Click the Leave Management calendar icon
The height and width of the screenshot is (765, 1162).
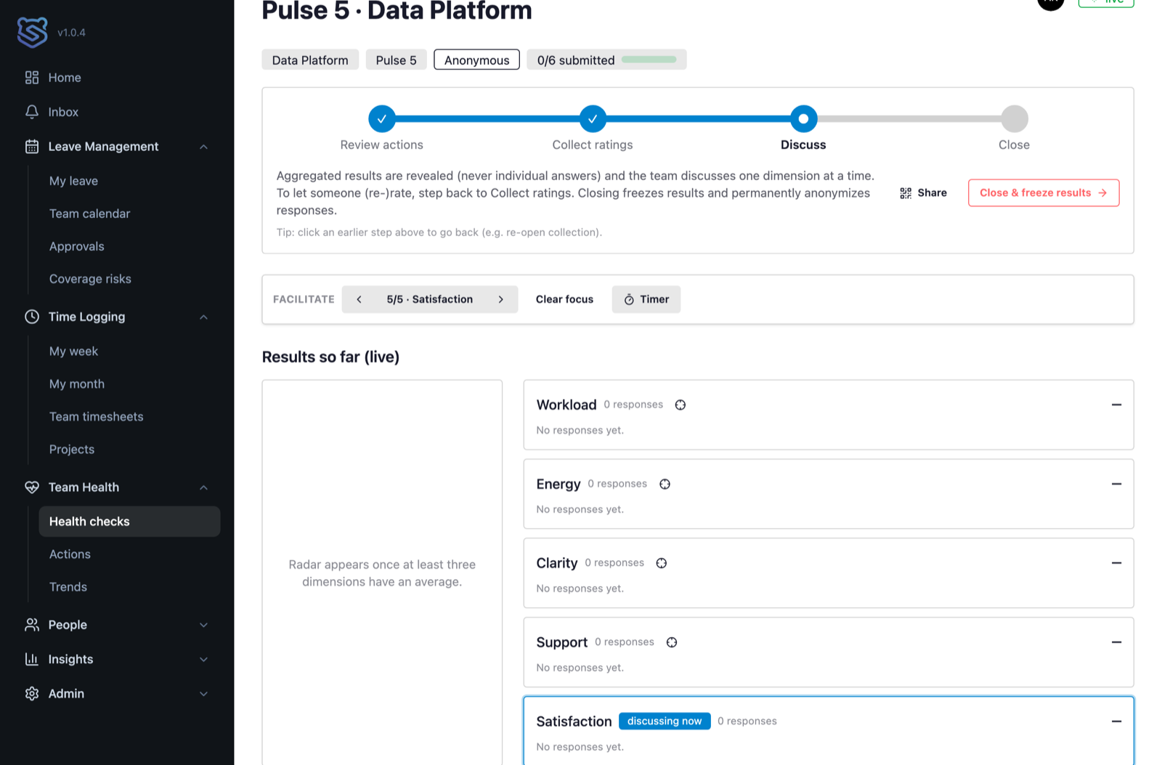[32, 146]
